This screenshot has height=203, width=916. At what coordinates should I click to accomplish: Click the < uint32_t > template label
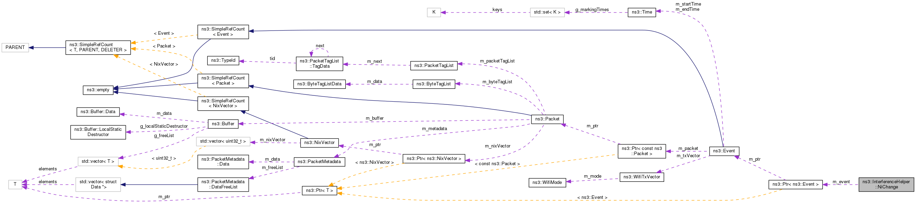point(164,158)
